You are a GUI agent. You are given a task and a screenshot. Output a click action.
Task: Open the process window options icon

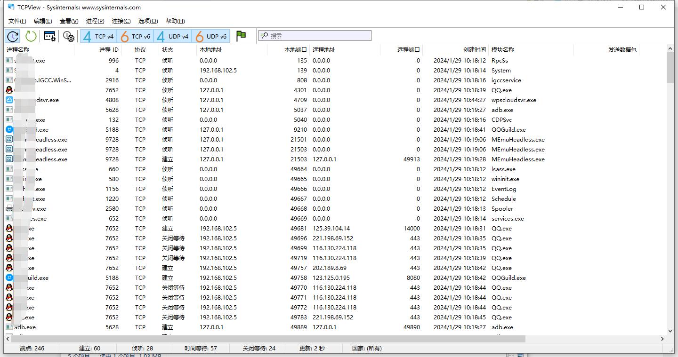49,36
